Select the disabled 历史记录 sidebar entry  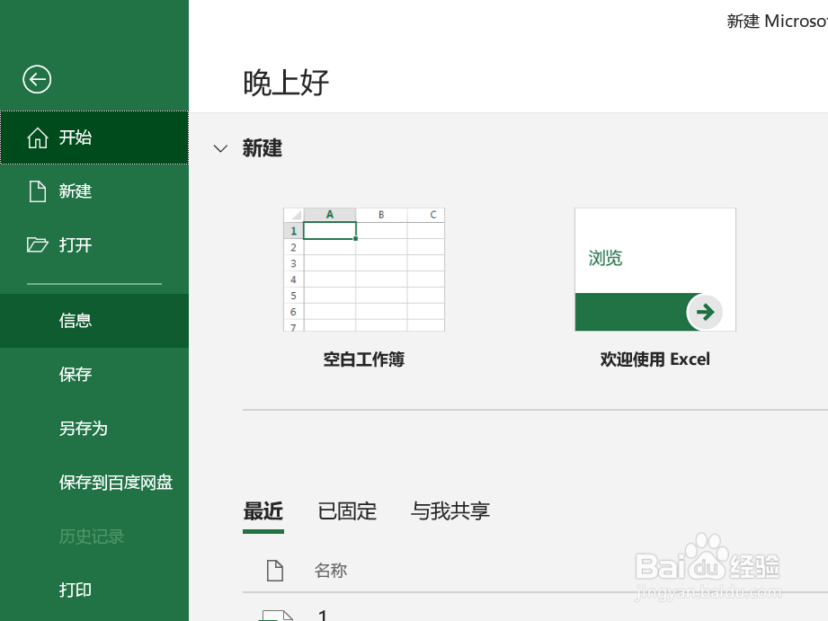click(93, 537)
